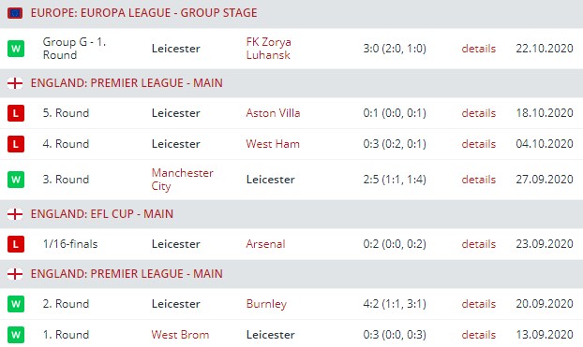Click the red L badge for Arsenal match
Screen dimensions: 583x347
click(16, 244)
